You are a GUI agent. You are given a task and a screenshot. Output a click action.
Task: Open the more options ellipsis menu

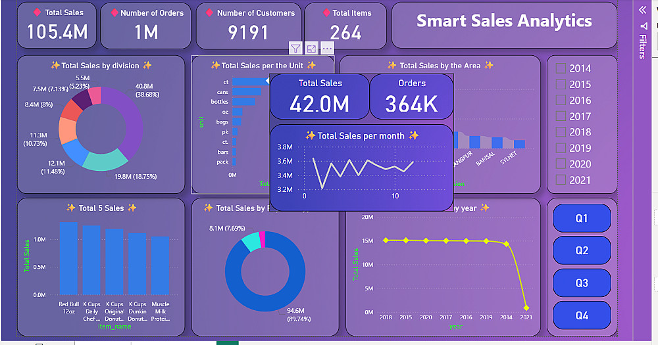click(327, 49)
